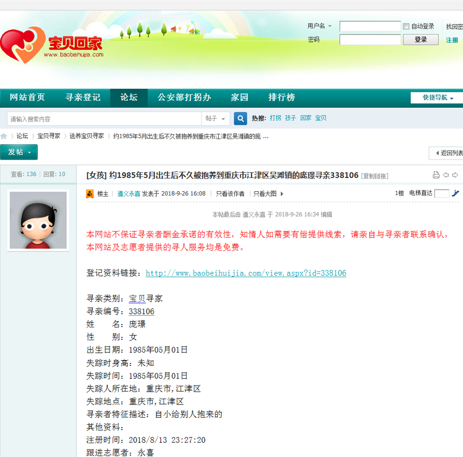Click the 登录 button
Image resolution: width=463 pixels, height=457 pixels.
421,39
